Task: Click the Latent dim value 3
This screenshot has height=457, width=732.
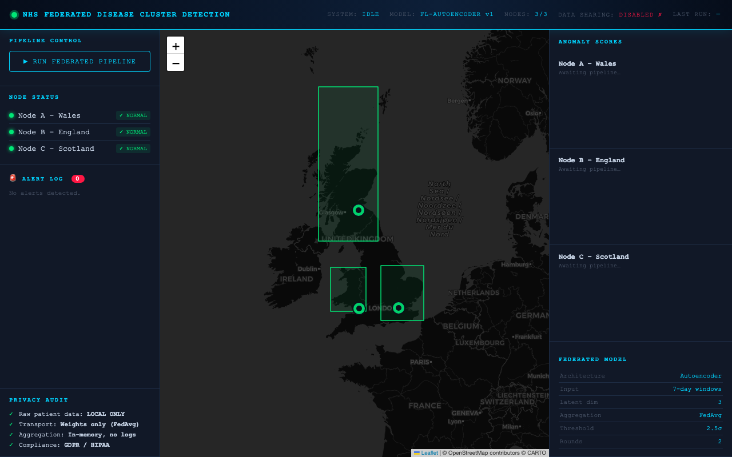Action: (719, 402)
